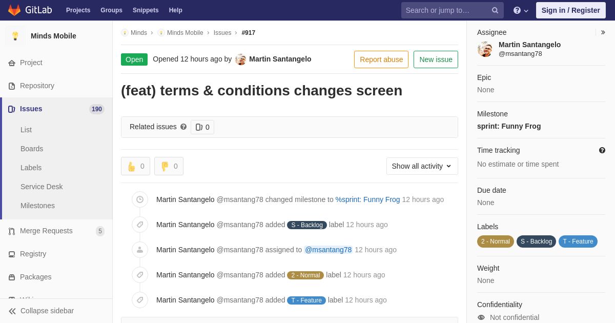Click the assignee avatar in sidebar
This screenshot has width=615, height=323.
pyautogui.click(x=485, y=49)
